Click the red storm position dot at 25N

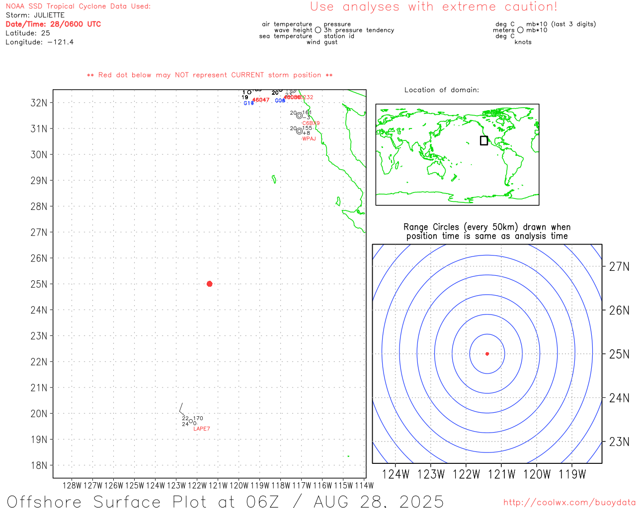pyautogui.click(x=209, y=284)
